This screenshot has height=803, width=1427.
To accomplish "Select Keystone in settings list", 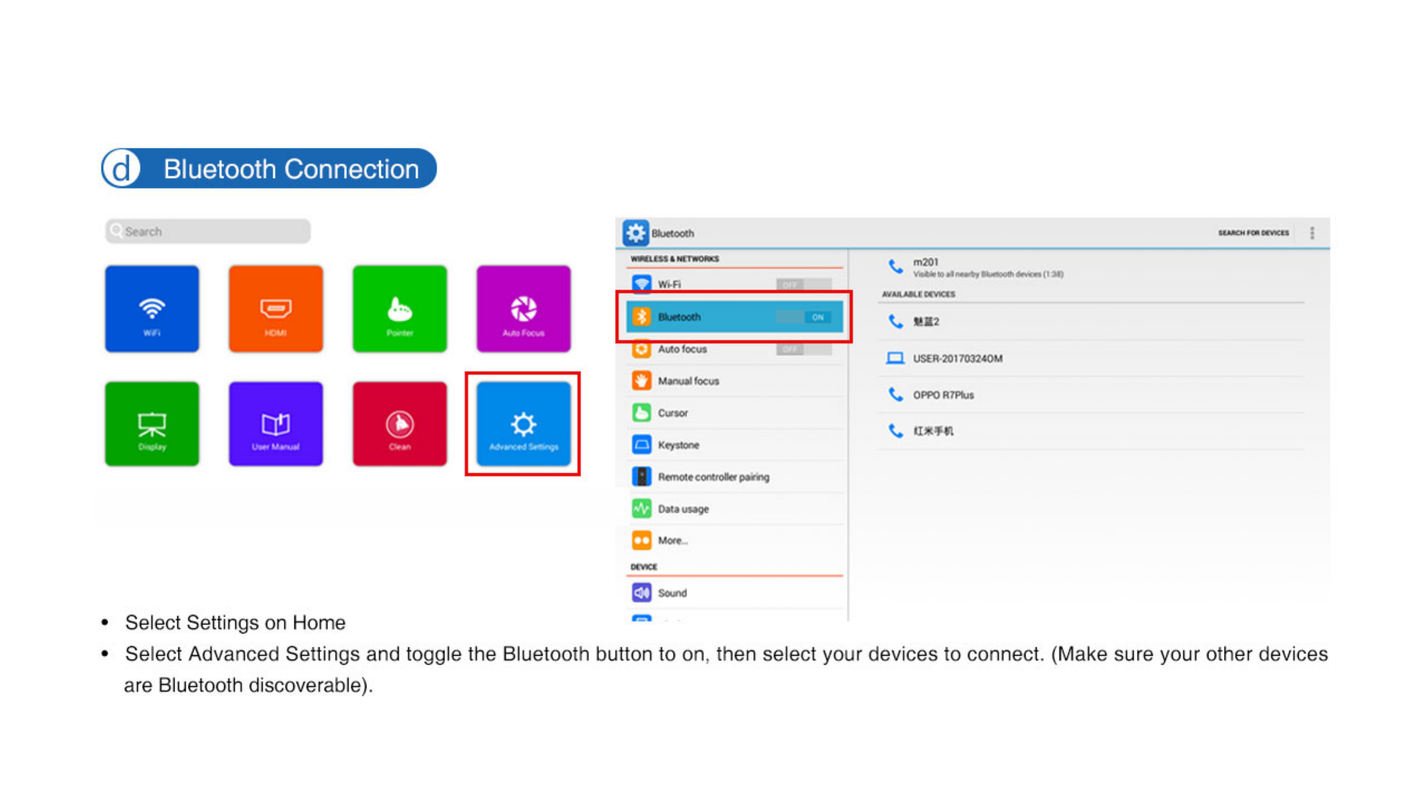I will pos(678,445).
